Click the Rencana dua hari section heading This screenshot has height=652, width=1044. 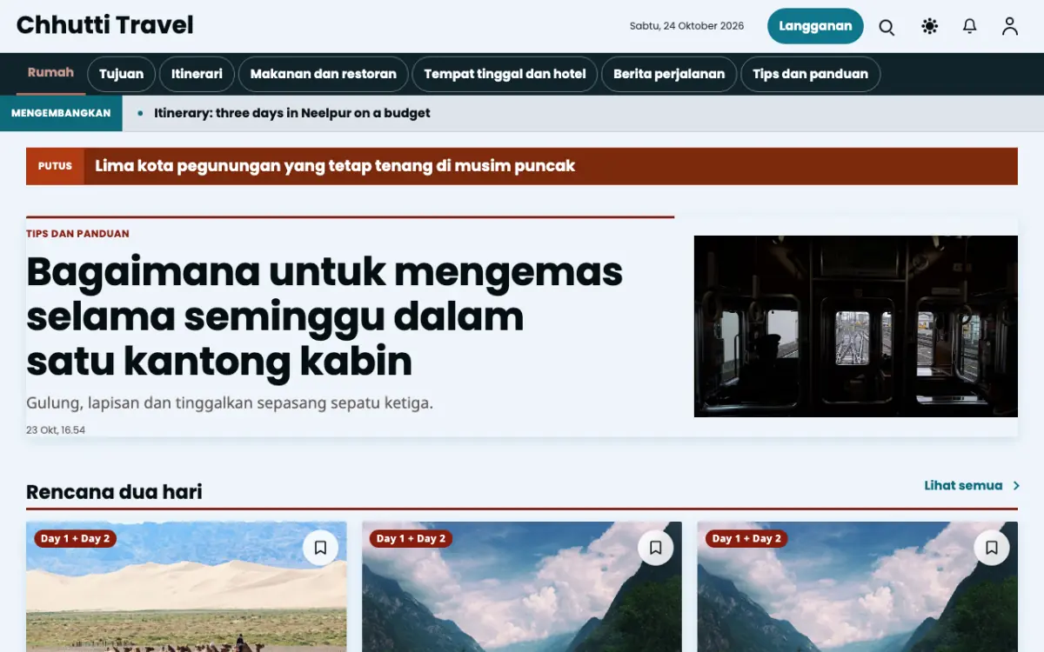(114, 492)
